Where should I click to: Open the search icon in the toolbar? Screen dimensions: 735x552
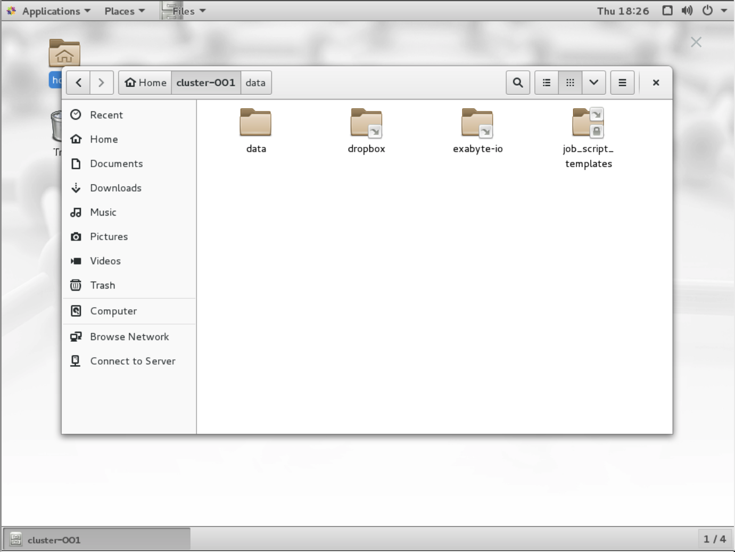517,83
